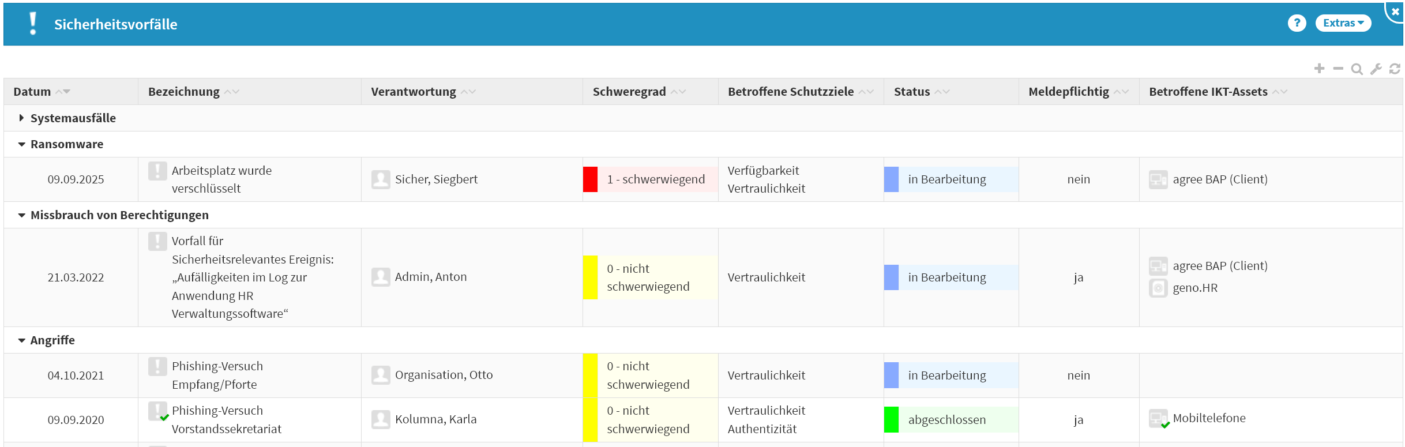1405x447 pixels.
Task: Open the Mobiltelefone asset link
Action: (x=1209, y=418)
